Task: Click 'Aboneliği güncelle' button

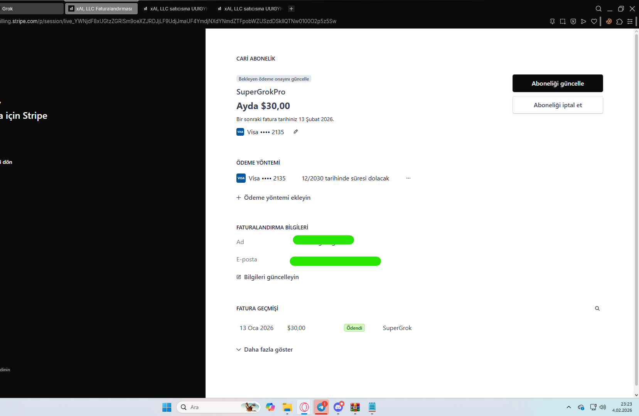Action: [558, 83]
